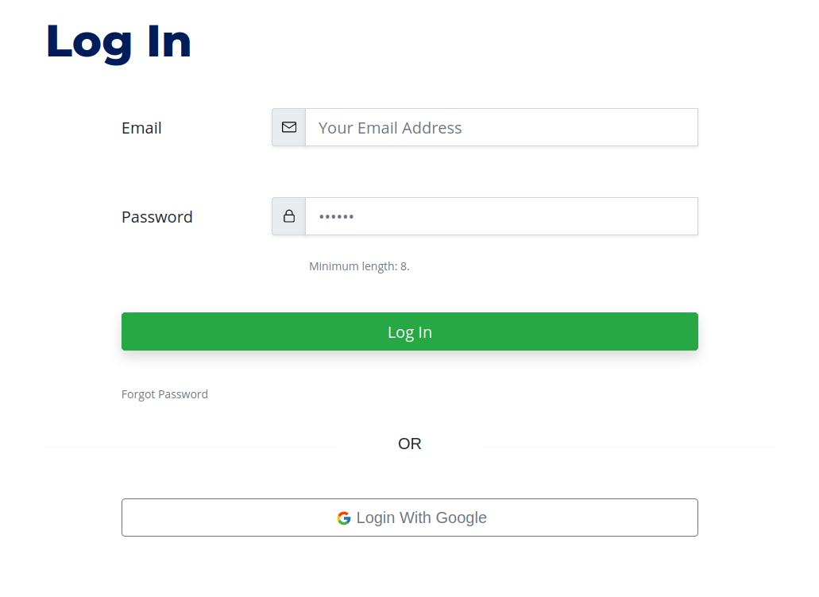Click the Your Email Address placeholder text
Image resolution: width=819 pixels, height=597 pixels.
(x=390, y=127)
